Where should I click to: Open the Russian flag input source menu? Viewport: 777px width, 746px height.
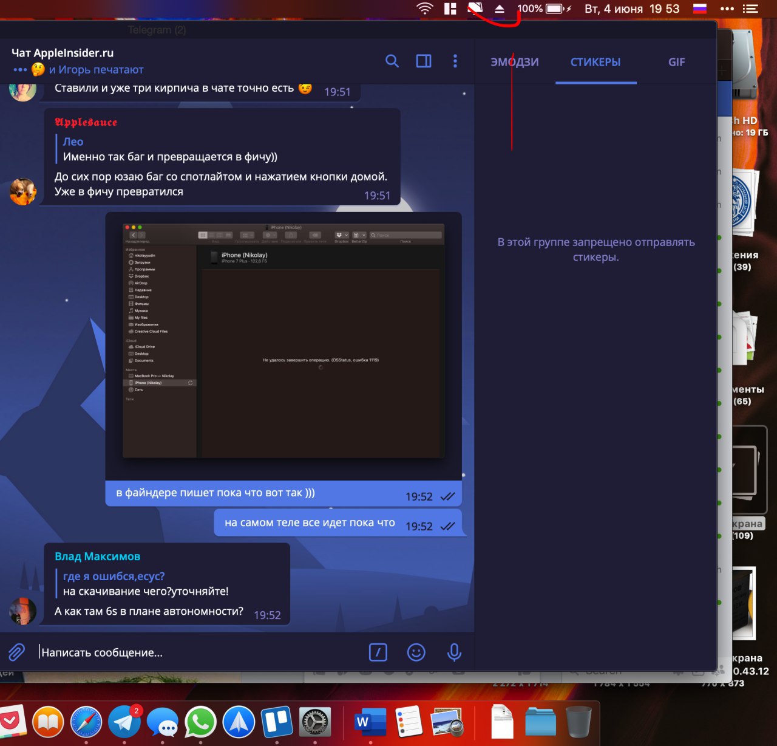tap(700, 9)
